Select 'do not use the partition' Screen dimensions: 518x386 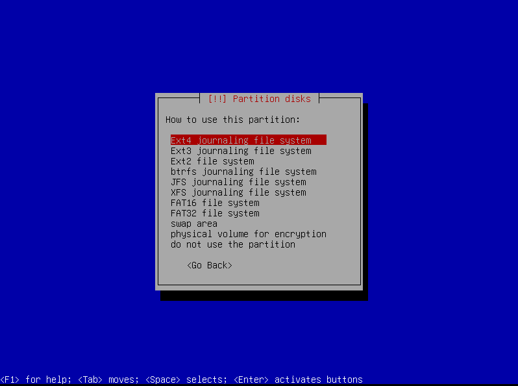pos(233,244)
